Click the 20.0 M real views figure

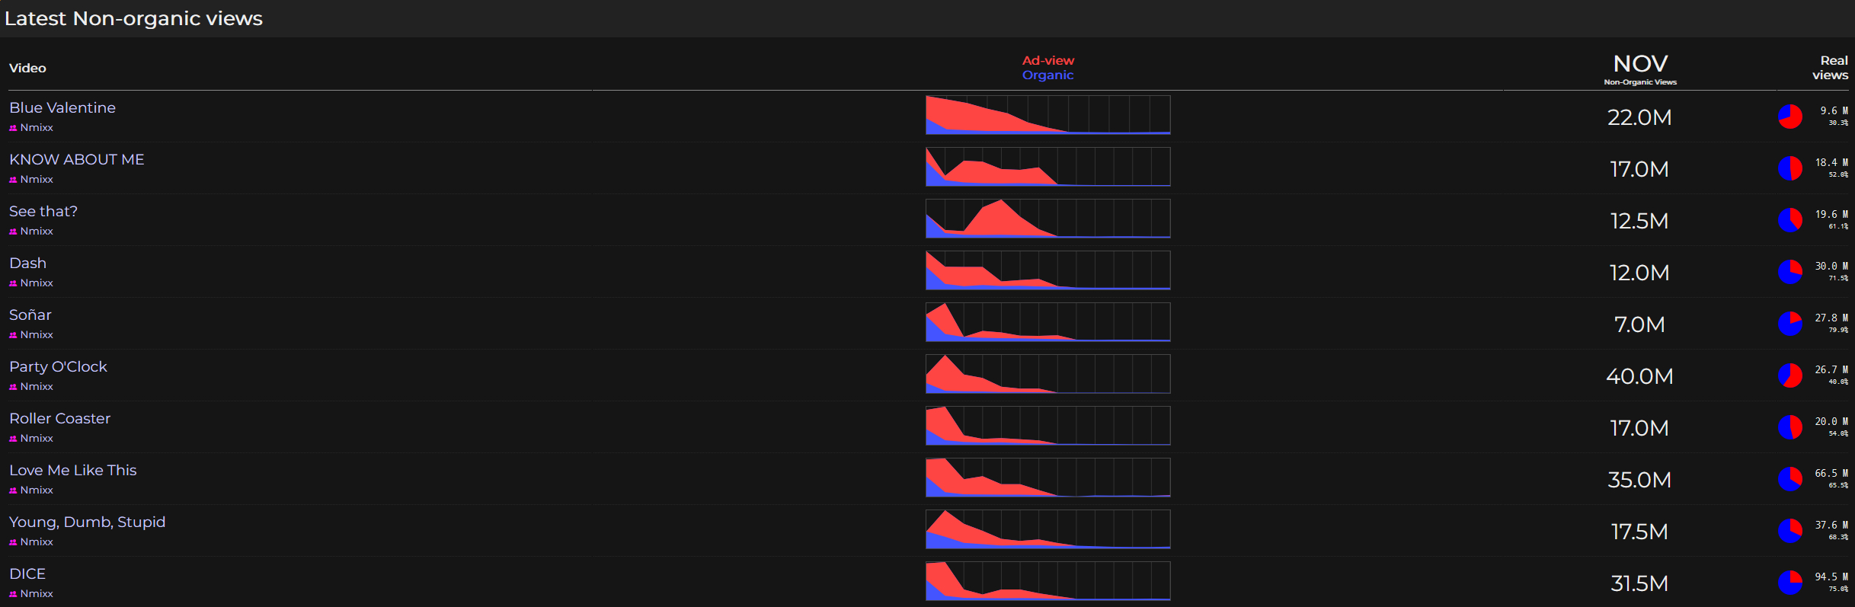pyautogui.click(x=1832, y=422)
